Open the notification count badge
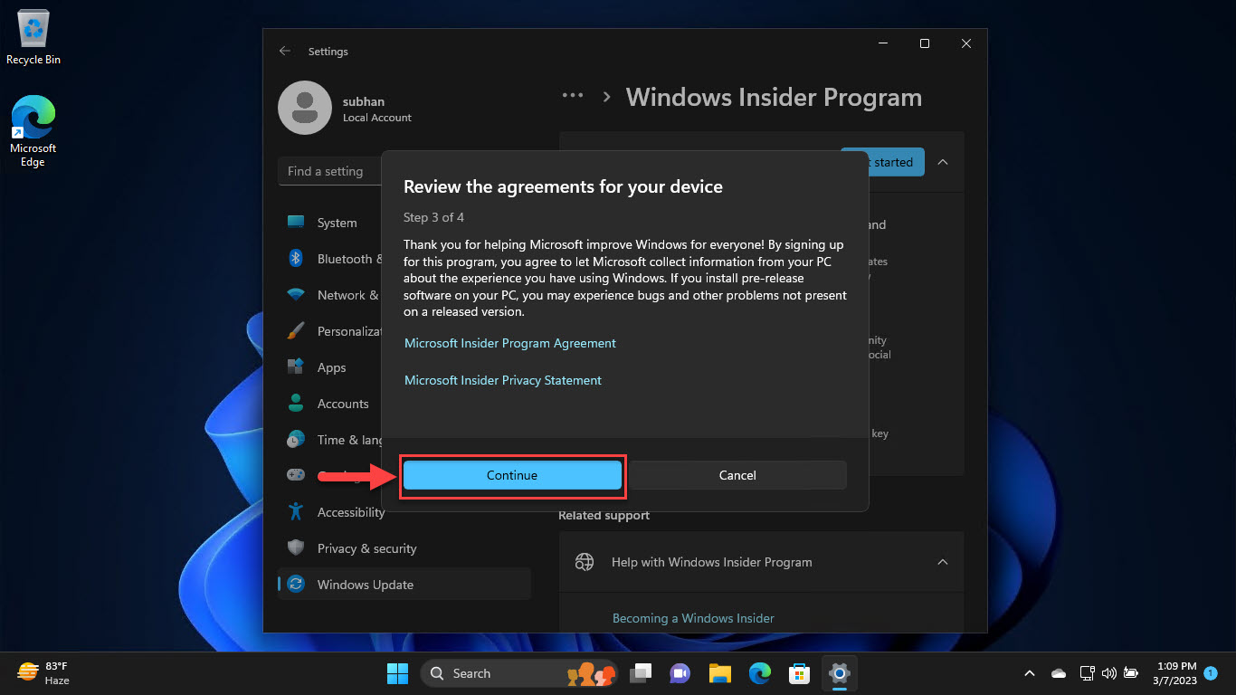The image size is (1236, 695). [x=1211, y=673]
